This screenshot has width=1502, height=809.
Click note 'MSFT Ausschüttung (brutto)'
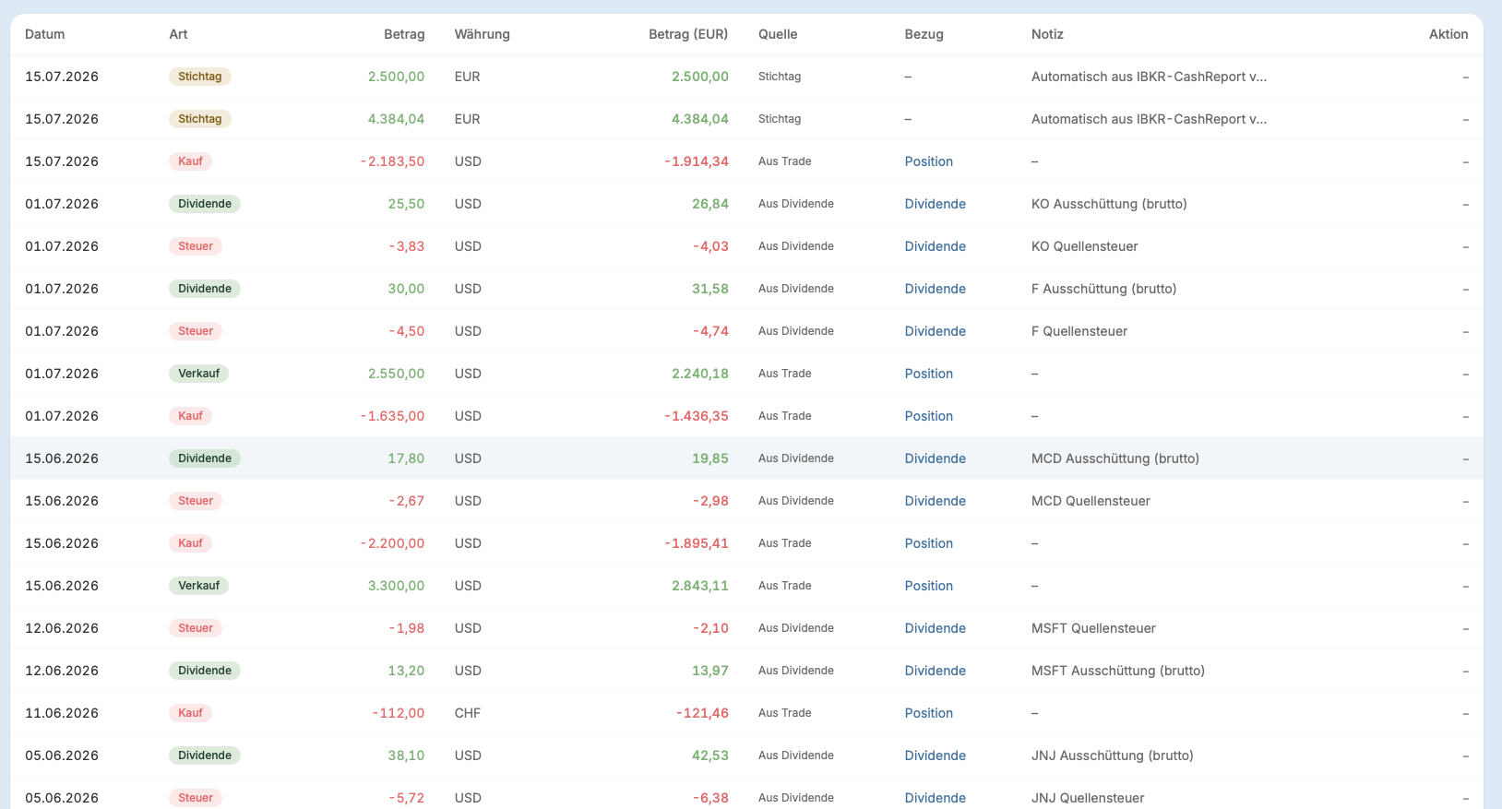1118,671
